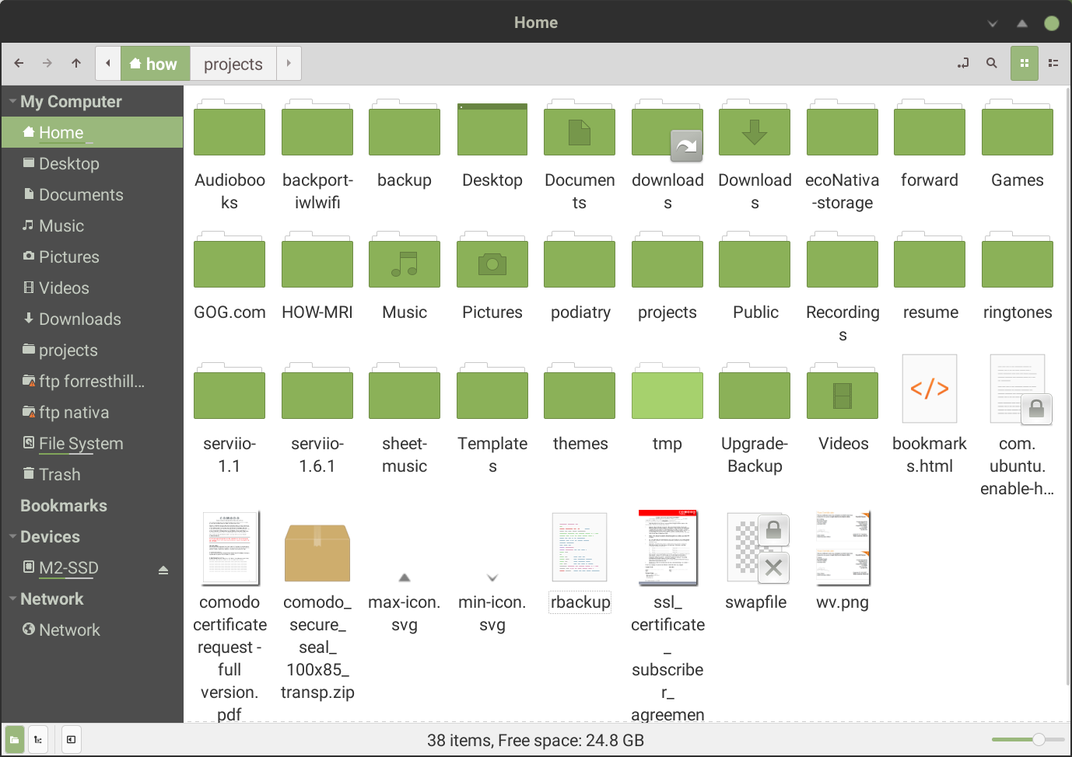Open Pictures in the sidebar
This screenshot has width=1072, height=757.
tap(92, 257)
